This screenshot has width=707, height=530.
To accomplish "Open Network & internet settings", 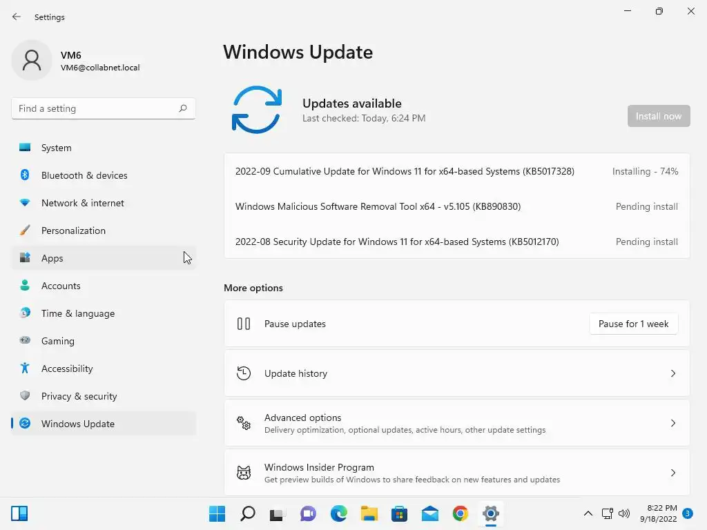I will pyautogui.click(x=104, y=203).
